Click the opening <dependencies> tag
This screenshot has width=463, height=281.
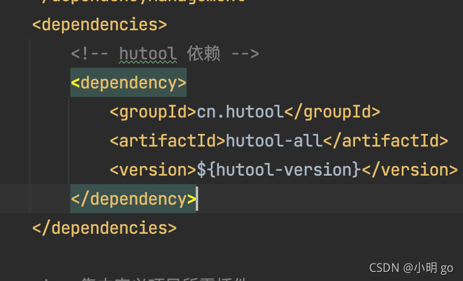click(x=99, y=25)
